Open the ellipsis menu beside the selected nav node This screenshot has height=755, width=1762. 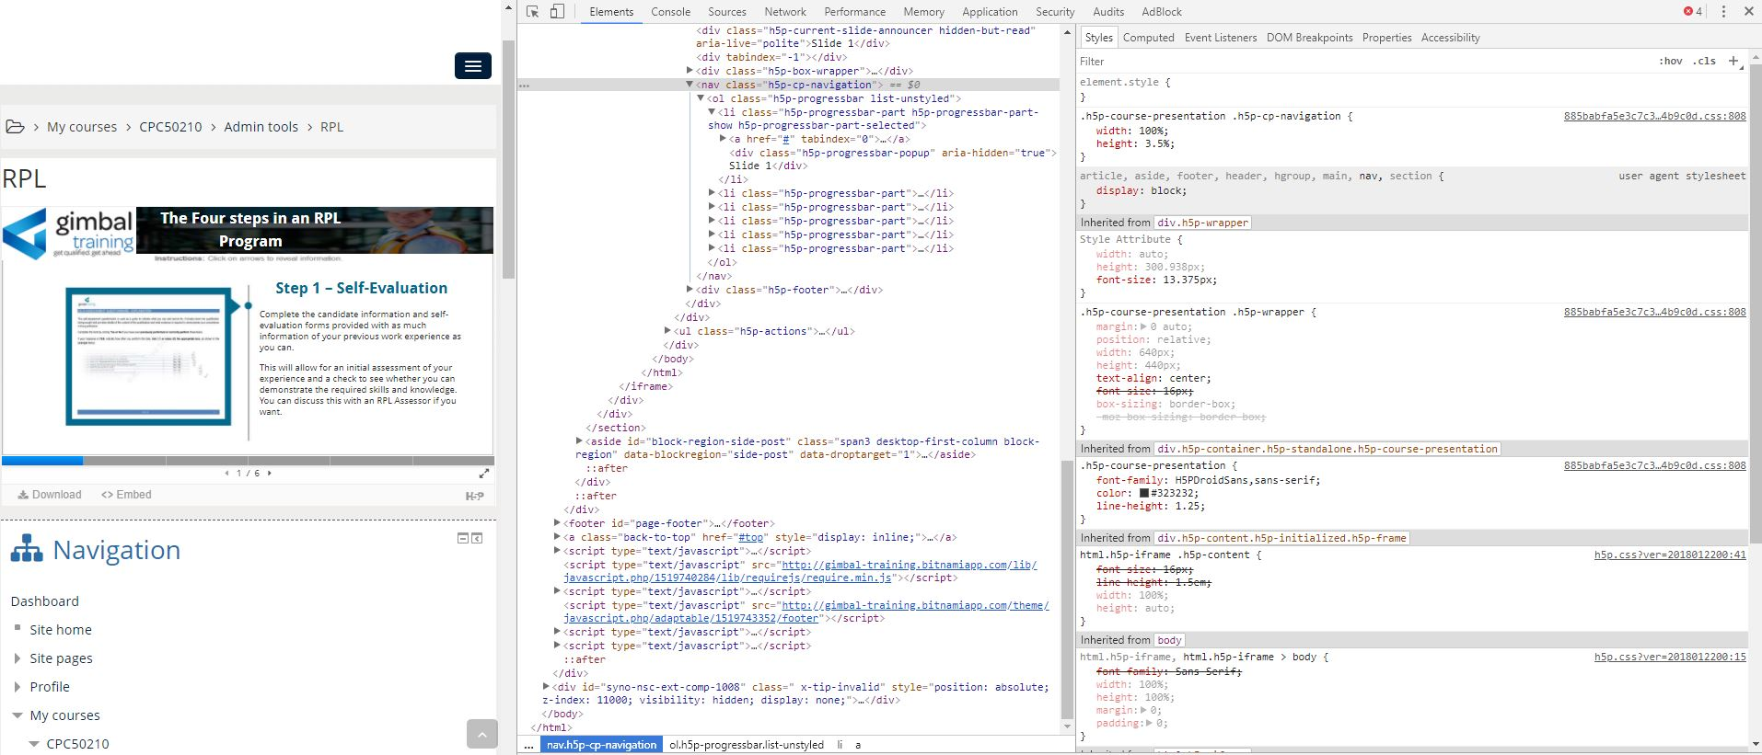tap(524, 85)
